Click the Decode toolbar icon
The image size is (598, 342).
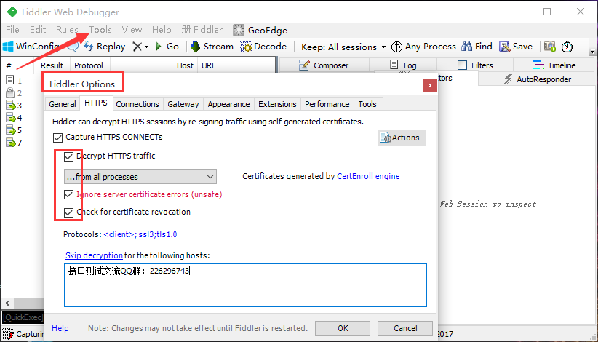pos(244,47)
